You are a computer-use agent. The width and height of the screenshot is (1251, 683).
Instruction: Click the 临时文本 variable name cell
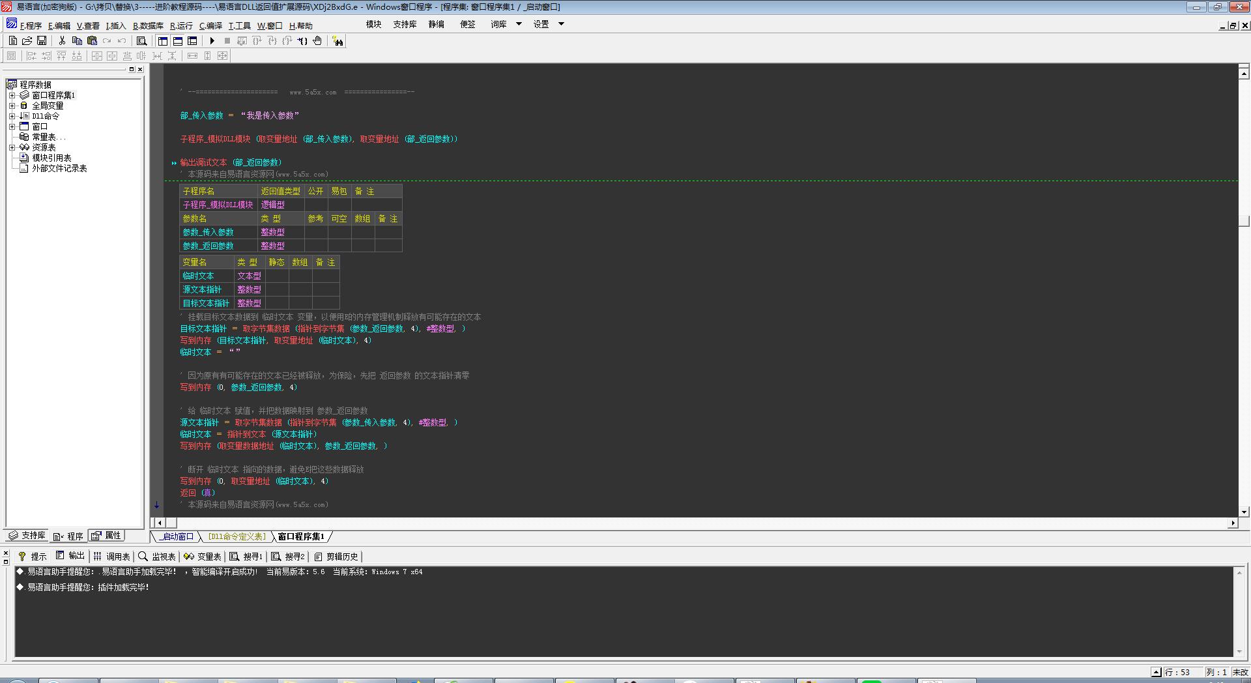pos(207,276)
